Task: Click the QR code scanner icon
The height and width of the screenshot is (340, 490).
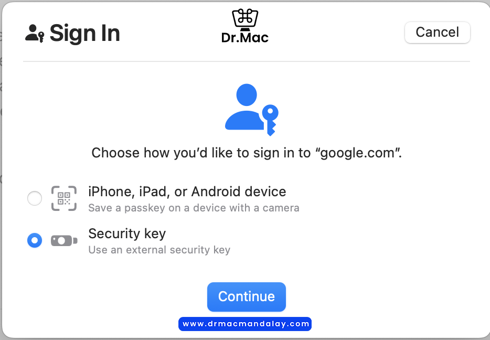Action: 64,198
